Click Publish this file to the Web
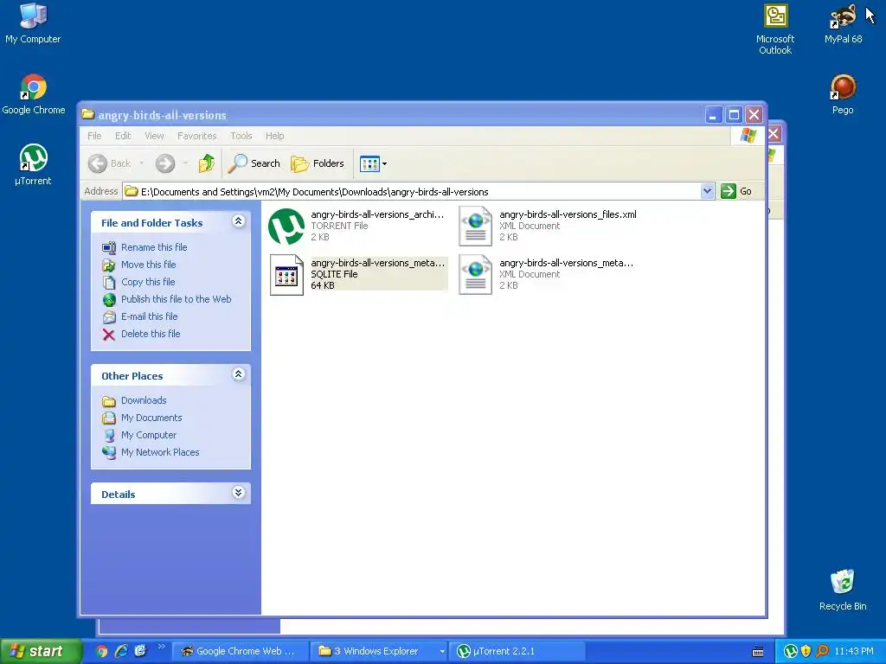 (x=167, y=299)
